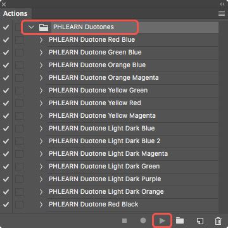The height and width of the screenshot is (228, 228).
Task: Click the Stop recording square button
Action: coord(125,221)
